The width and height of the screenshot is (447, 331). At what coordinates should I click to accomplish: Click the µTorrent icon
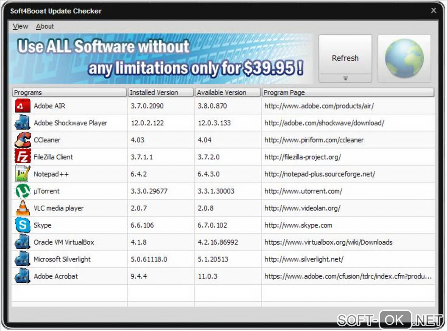(x=22, y=191)
